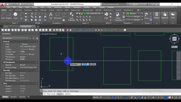Choose the Move tool in Modify panel
Viewport: 181px width, 102px height.
click(32, 14)
